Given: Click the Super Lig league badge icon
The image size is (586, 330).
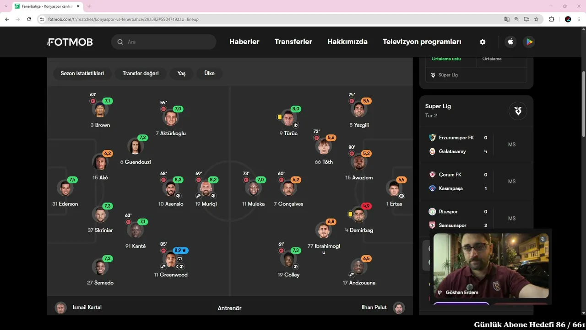Looking at the screenshot, I should 518,111.
